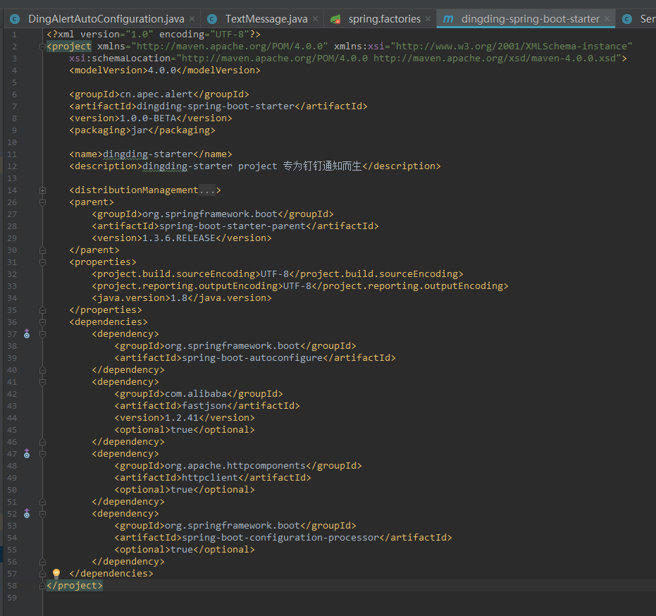Switch to the DingAlertAutoConfiguration.java tab
This screenshot has height=616, width=656.
[x=106, y=19]
